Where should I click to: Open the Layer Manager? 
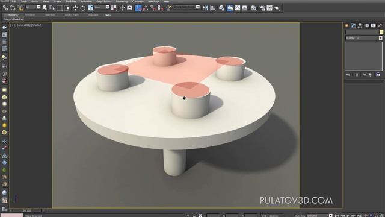tap(221, 8)
